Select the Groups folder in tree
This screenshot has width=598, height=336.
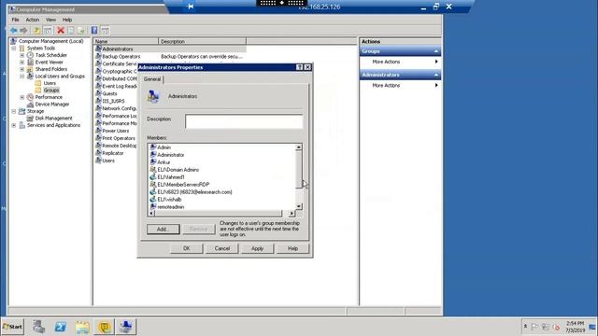pos(51,91)
